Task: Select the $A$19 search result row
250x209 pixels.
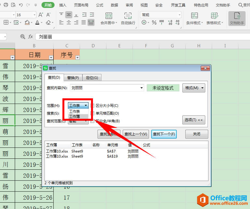Action: [126, 156]
